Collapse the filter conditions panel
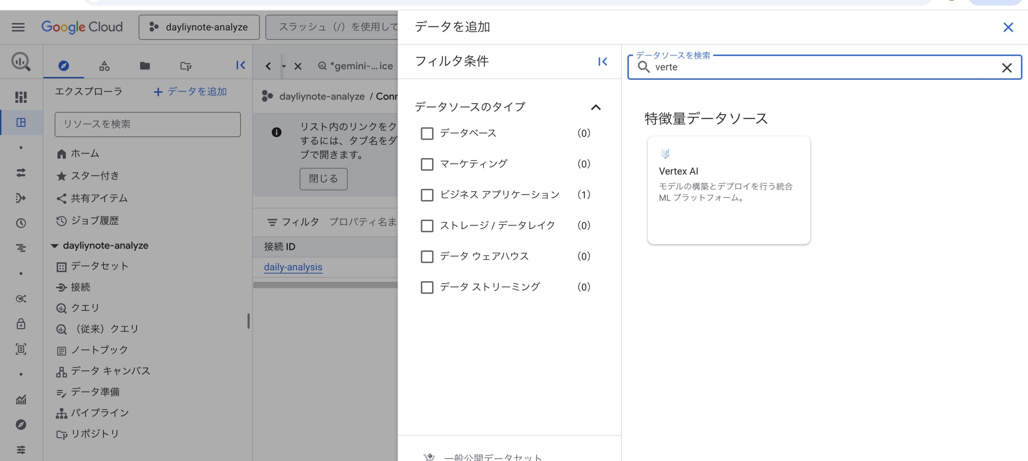Image resolution: width=1028 pixels, height=461 pixels. click(x=602, y=61)
